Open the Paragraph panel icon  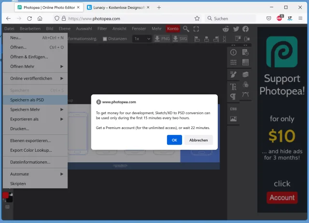(x=233, y=96)
